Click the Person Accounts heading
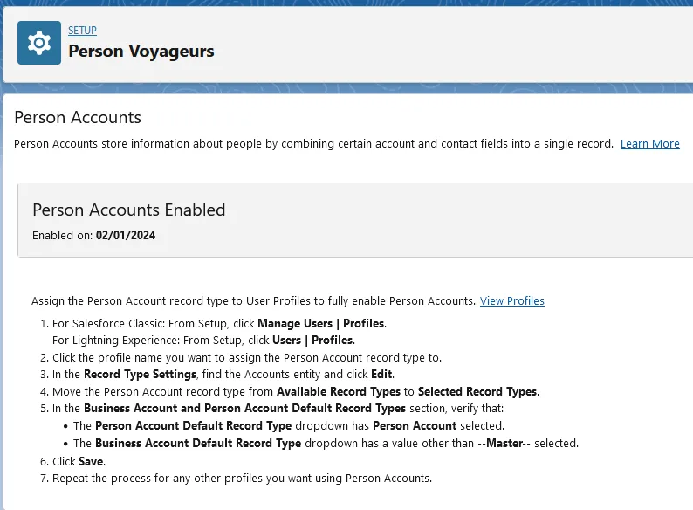 [x=78, y=117]
